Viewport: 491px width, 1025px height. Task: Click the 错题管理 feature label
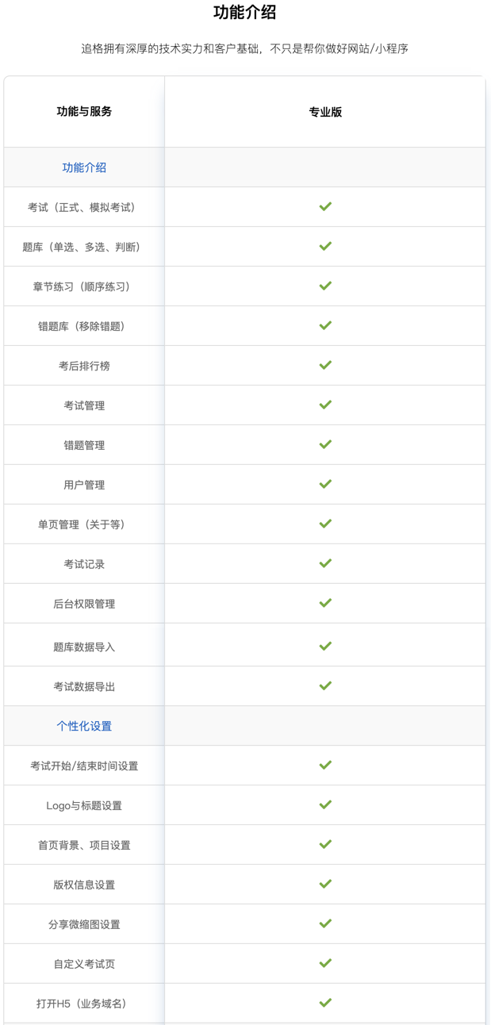coord(84,445)
